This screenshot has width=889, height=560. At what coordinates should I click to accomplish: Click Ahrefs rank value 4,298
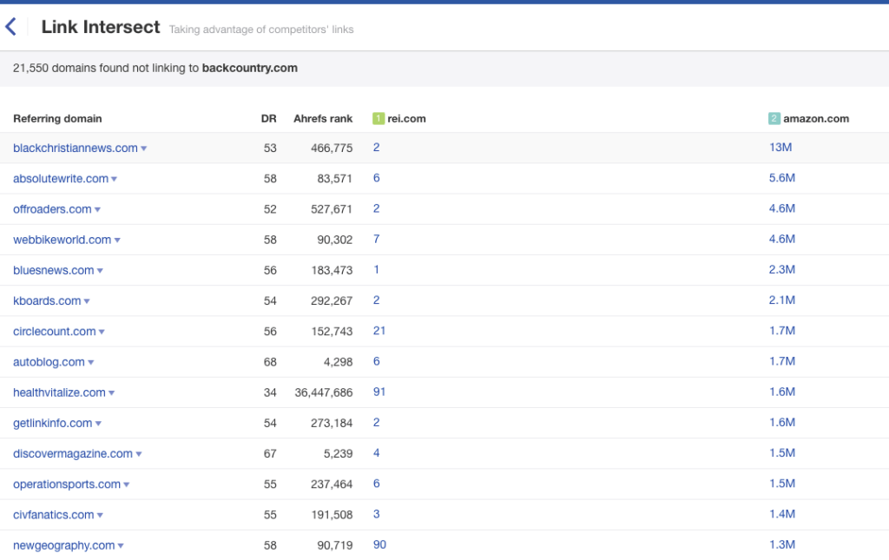[x=339, y=362]
